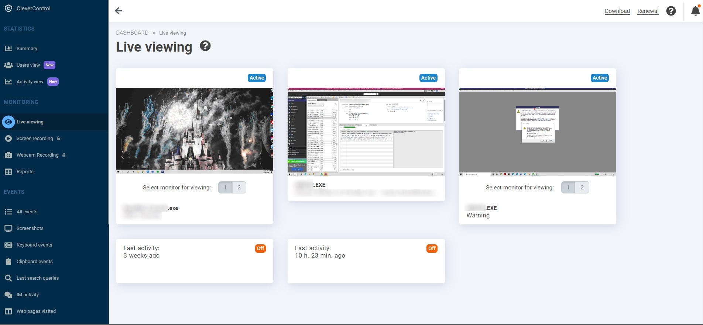Click the Screen recording play icon
Viewport: 703px width, 325px height.
[x=8, y=138]
